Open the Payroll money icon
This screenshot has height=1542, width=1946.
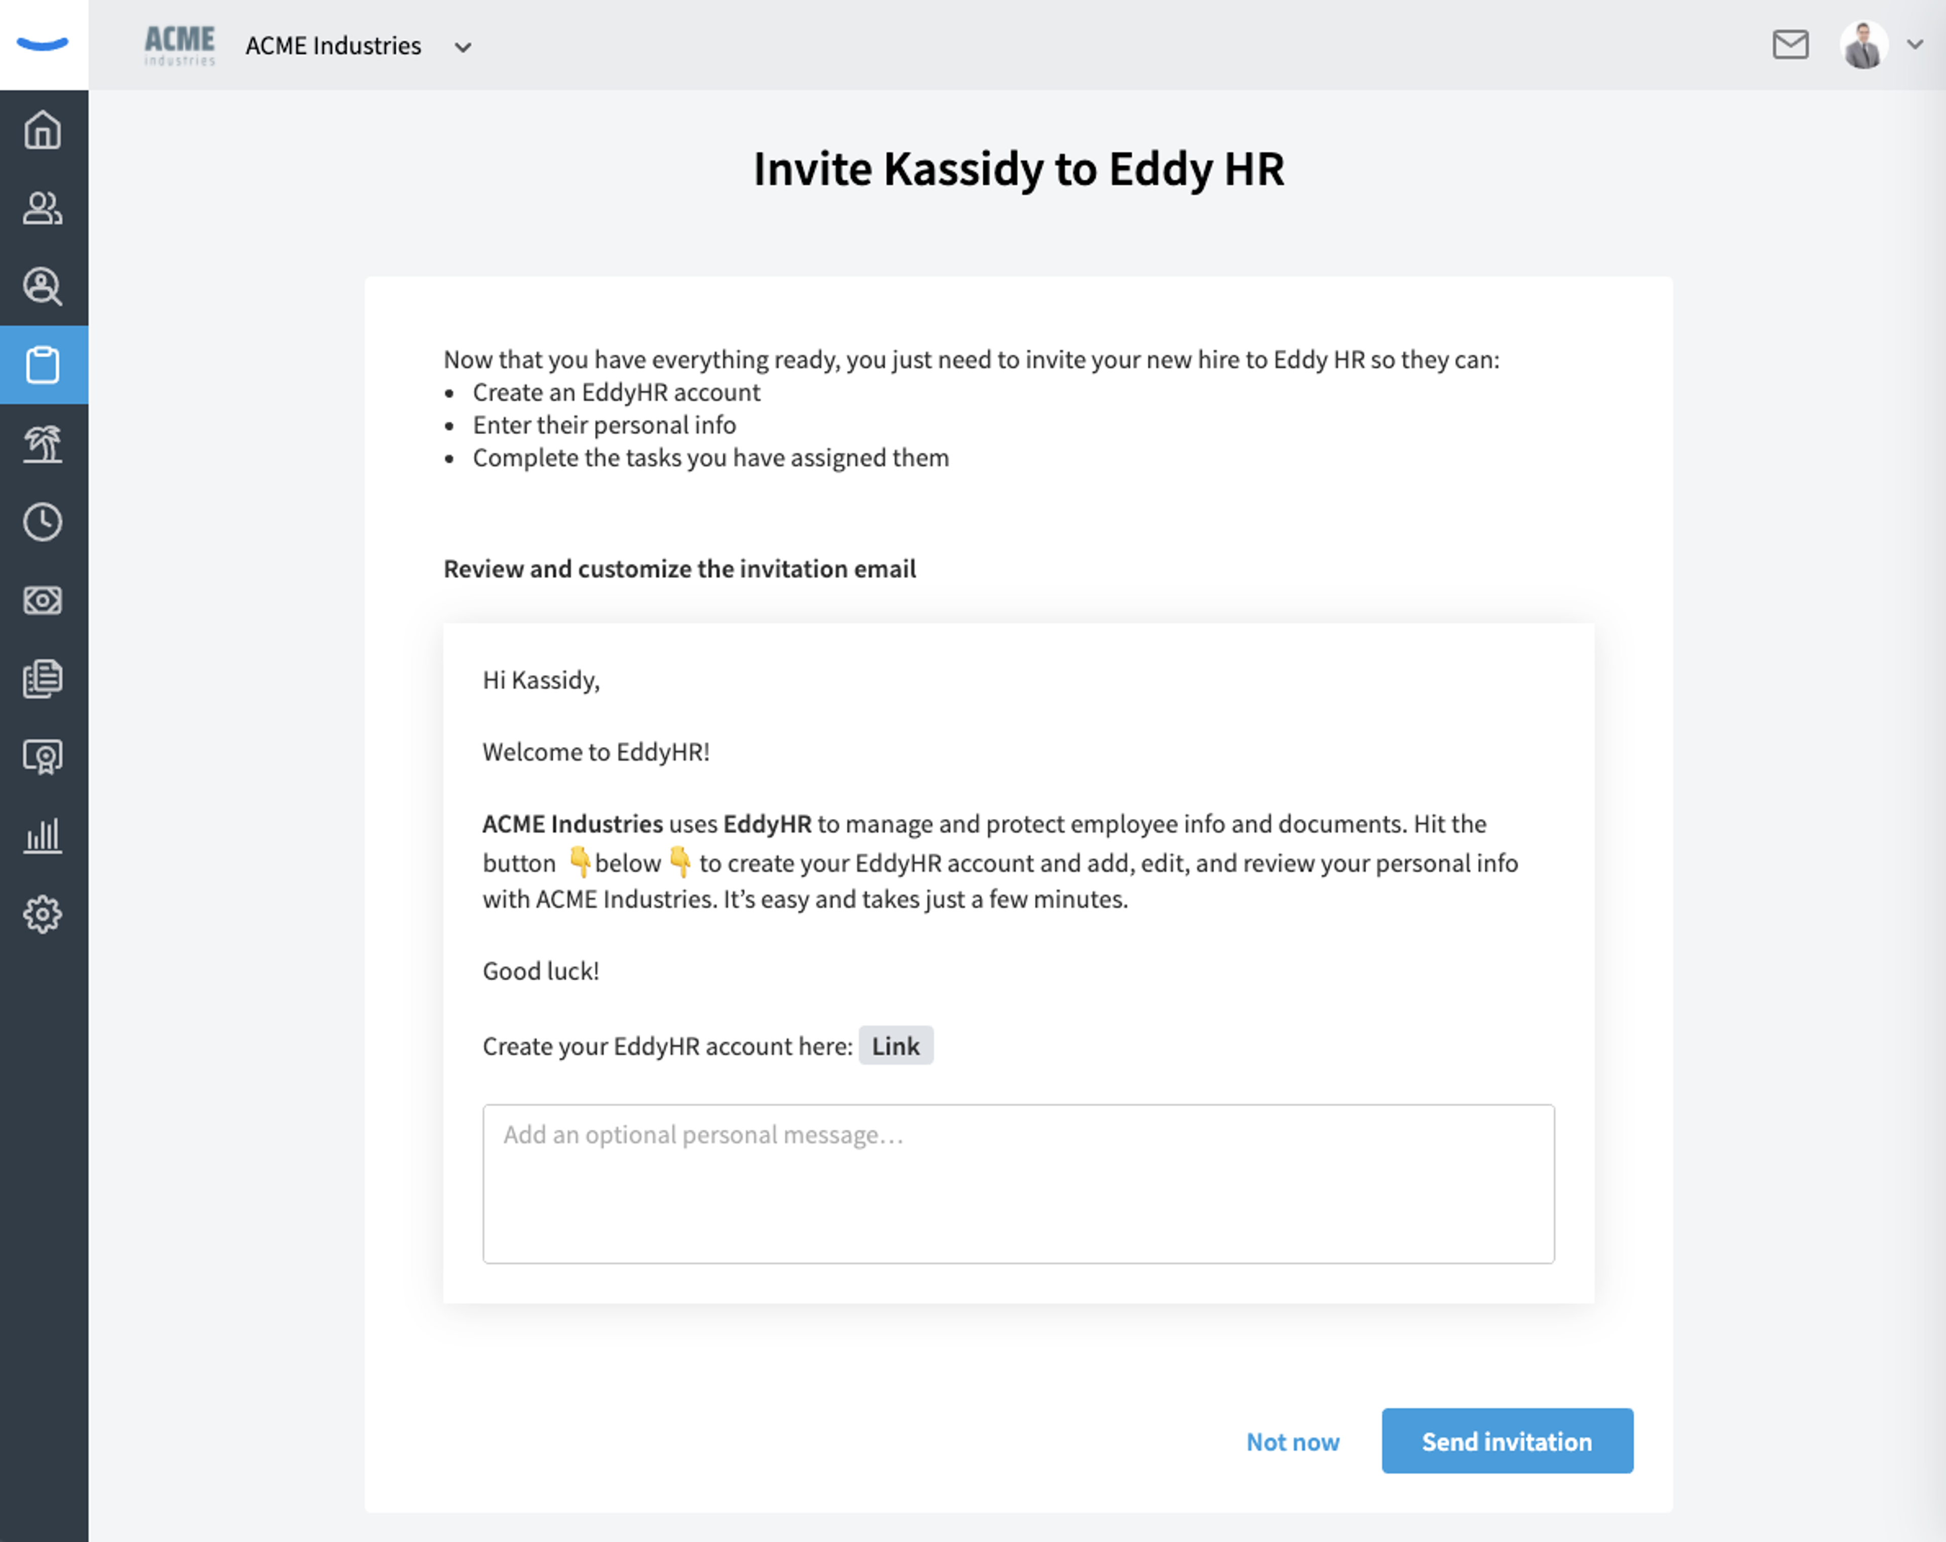pos(43,600)
